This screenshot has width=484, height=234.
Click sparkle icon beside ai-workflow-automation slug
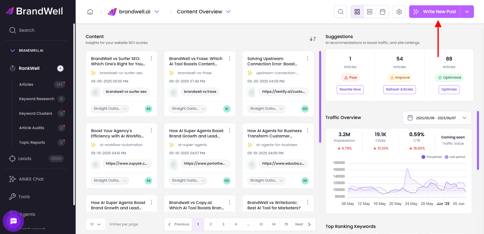tap(94, 145)
